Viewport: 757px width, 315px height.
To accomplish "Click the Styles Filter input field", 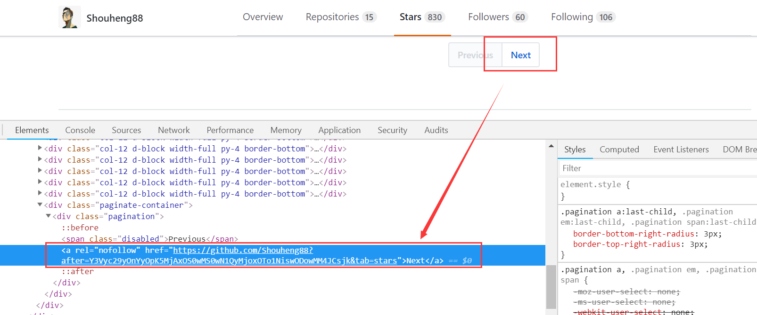I will pos(658,168).
